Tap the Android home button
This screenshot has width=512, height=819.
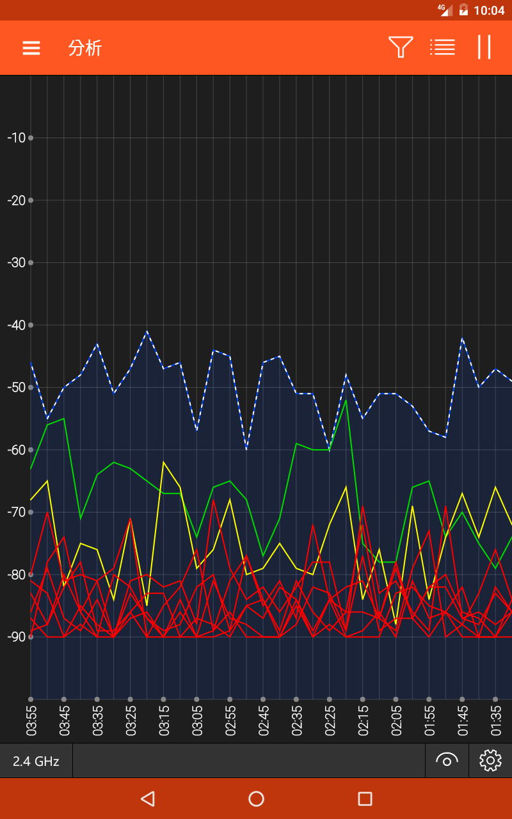[256, 799]
